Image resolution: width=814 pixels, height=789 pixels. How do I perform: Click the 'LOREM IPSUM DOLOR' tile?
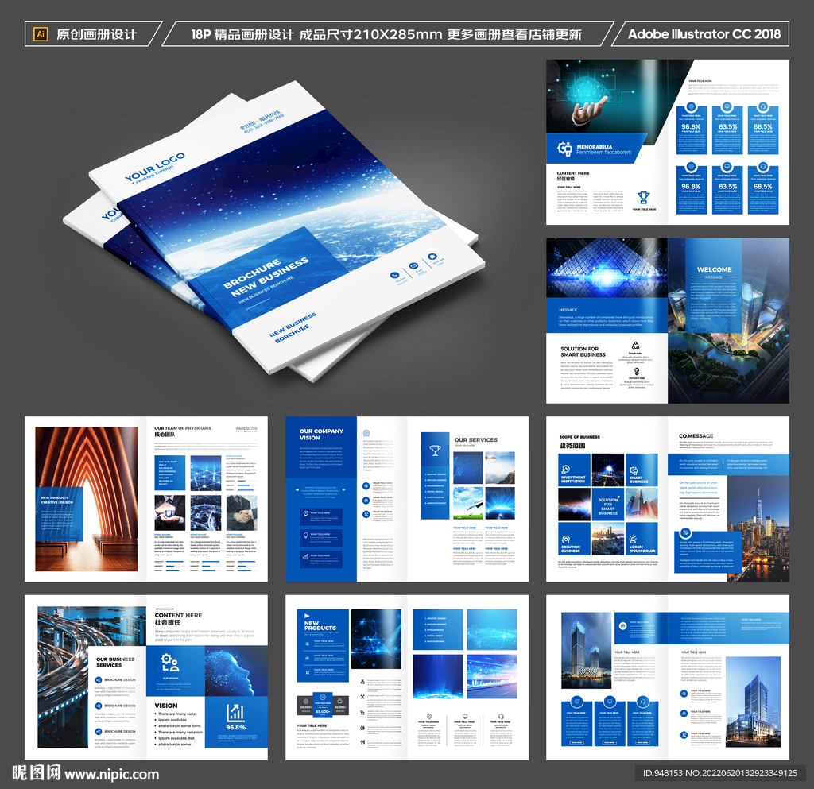coord(642,539)
